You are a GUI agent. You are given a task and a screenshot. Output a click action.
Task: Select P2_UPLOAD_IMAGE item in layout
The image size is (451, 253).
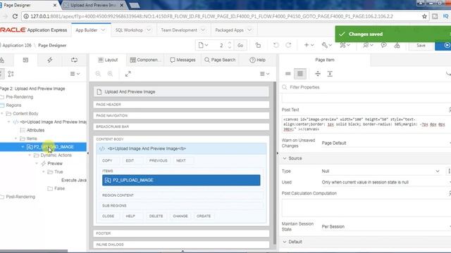pyautogui.click(x=181, y=180)
